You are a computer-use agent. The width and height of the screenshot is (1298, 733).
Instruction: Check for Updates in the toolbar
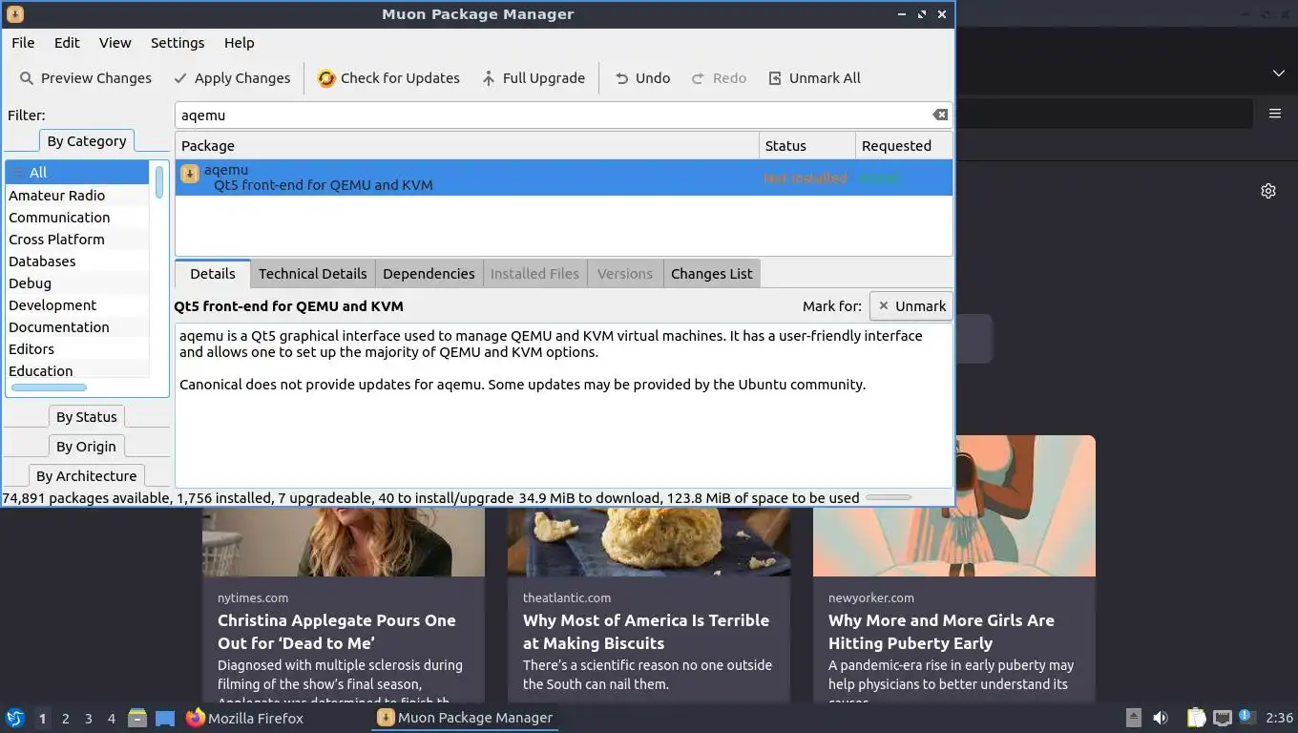pos(388,78)
